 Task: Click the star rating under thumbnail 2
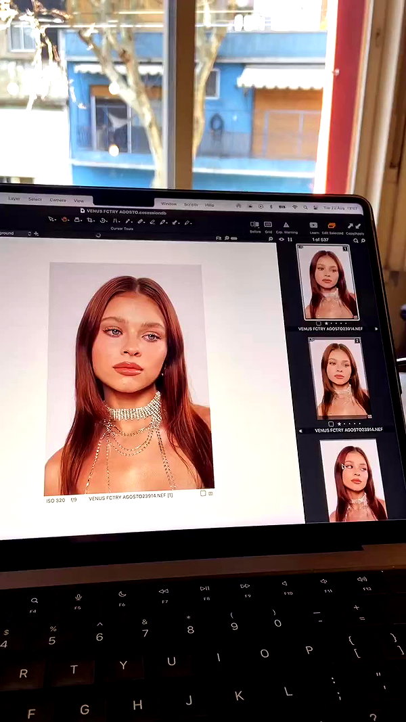[349, 424]
